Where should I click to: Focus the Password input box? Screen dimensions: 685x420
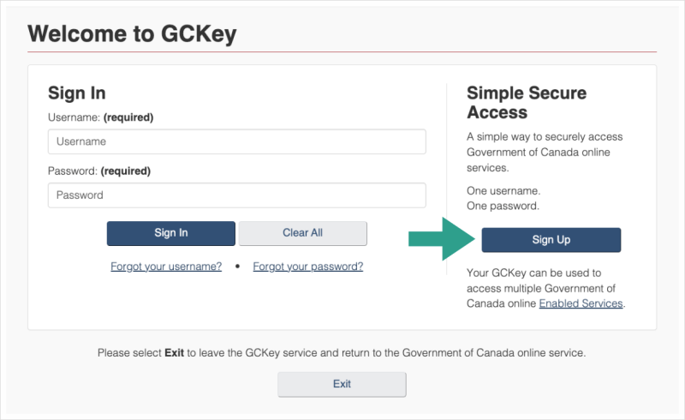tap(236, 195)
